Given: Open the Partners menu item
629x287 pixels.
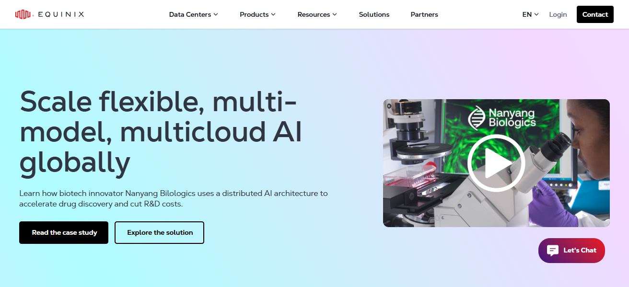Looking at the screenshot, I should pos(424,14).
